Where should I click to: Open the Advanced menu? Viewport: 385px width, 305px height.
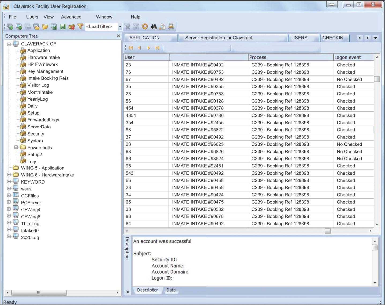coord(71,17)
